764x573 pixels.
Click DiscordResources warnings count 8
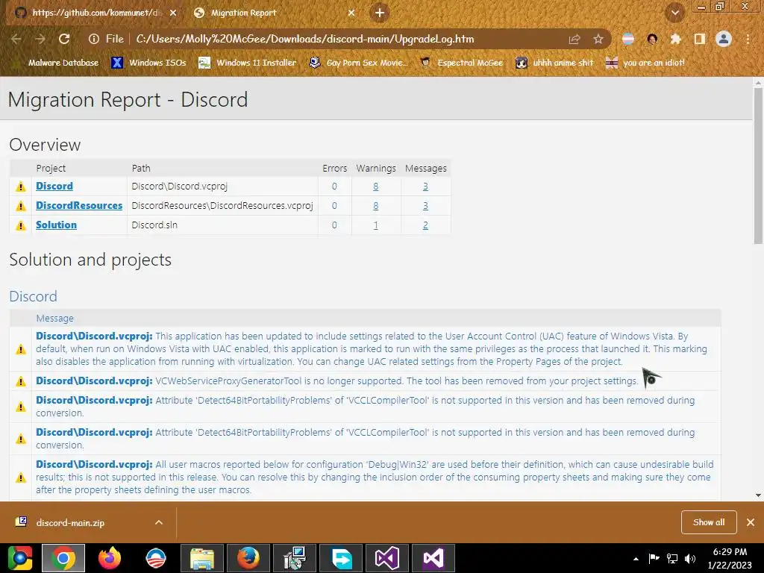pos(376,206)
